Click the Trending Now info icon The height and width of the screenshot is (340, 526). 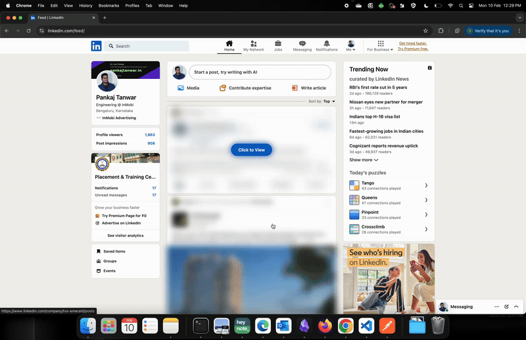tap(429, 68)
